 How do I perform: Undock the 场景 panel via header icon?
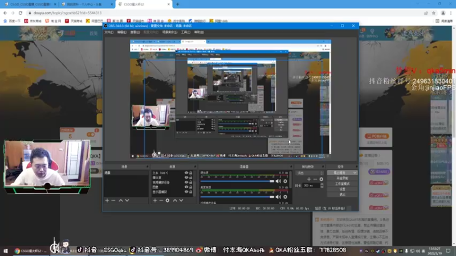pos(148,167)
